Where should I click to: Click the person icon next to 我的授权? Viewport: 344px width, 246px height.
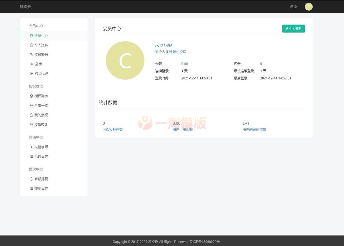click(x=31, y=115)
